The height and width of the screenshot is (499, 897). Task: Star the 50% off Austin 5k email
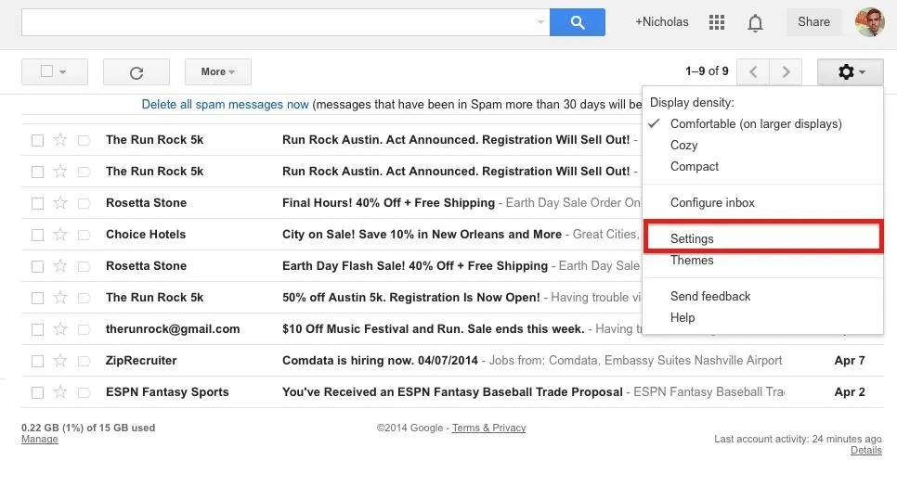60,298
